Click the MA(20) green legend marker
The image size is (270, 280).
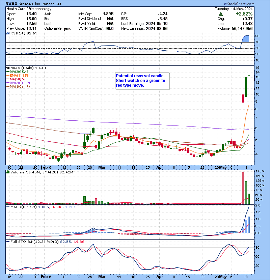pyautogui.click(x=8, y=72)
